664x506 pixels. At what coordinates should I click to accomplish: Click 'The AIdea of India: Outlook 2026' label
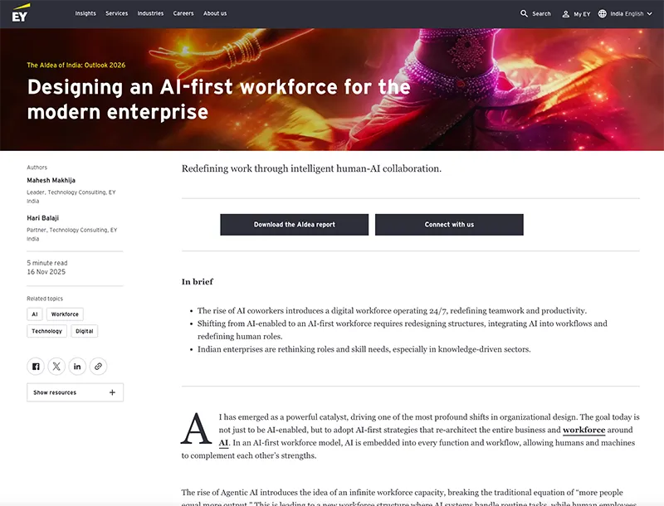point(76,66)
